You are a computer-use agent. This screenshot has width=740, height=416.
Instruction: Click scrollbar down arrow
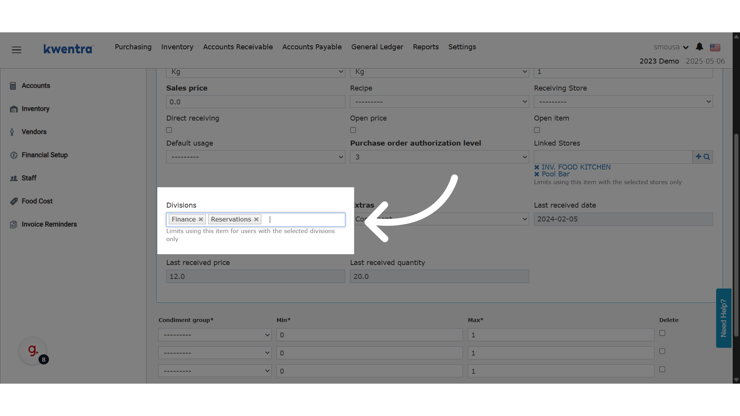[736, 380]
